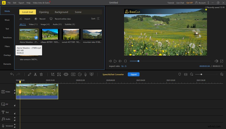The width and height of the screenshot is (226, 129).
Task: Click the timeline zoom slider
Action: (x=201, y=74)
